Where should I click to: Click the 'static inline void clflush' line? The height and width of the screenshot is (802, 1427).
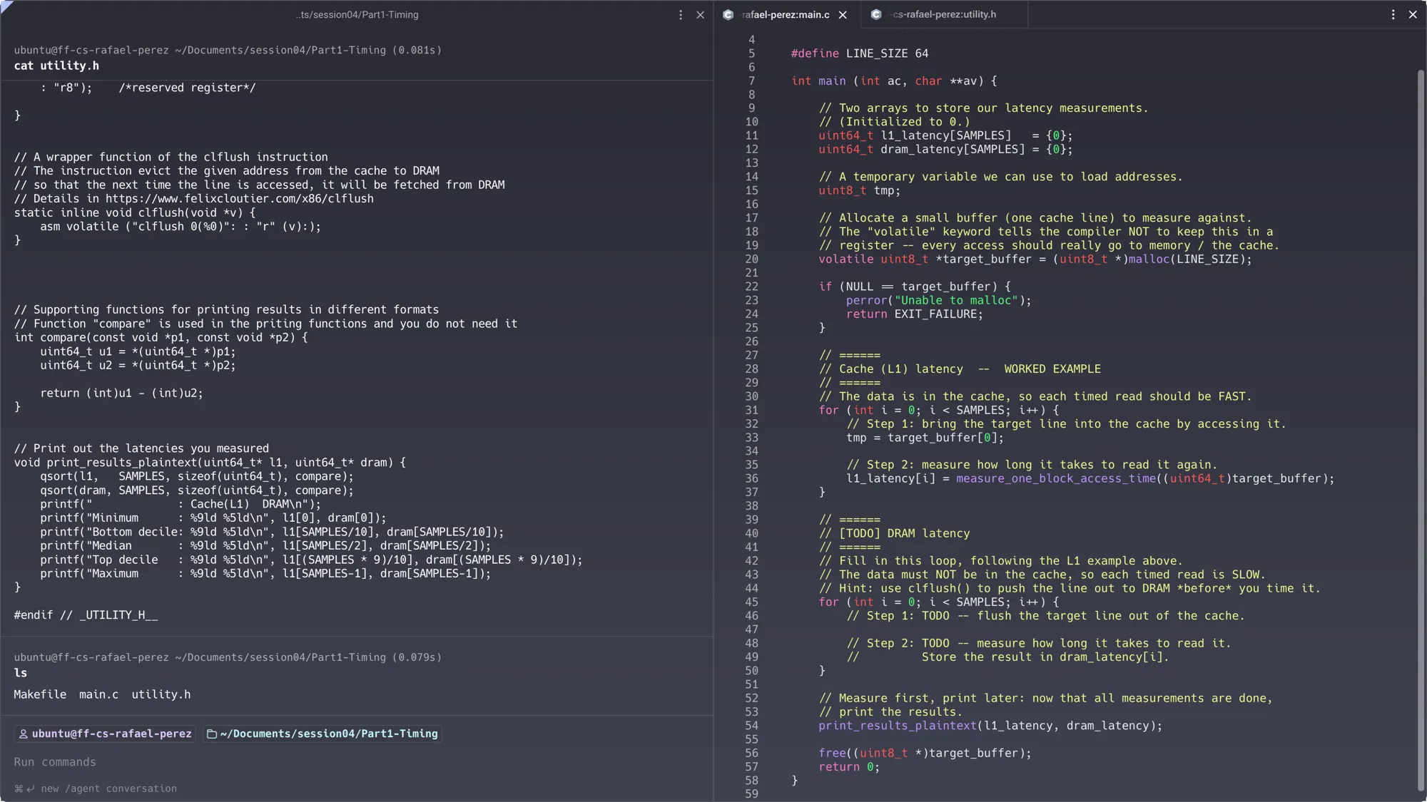pos(135,212)
